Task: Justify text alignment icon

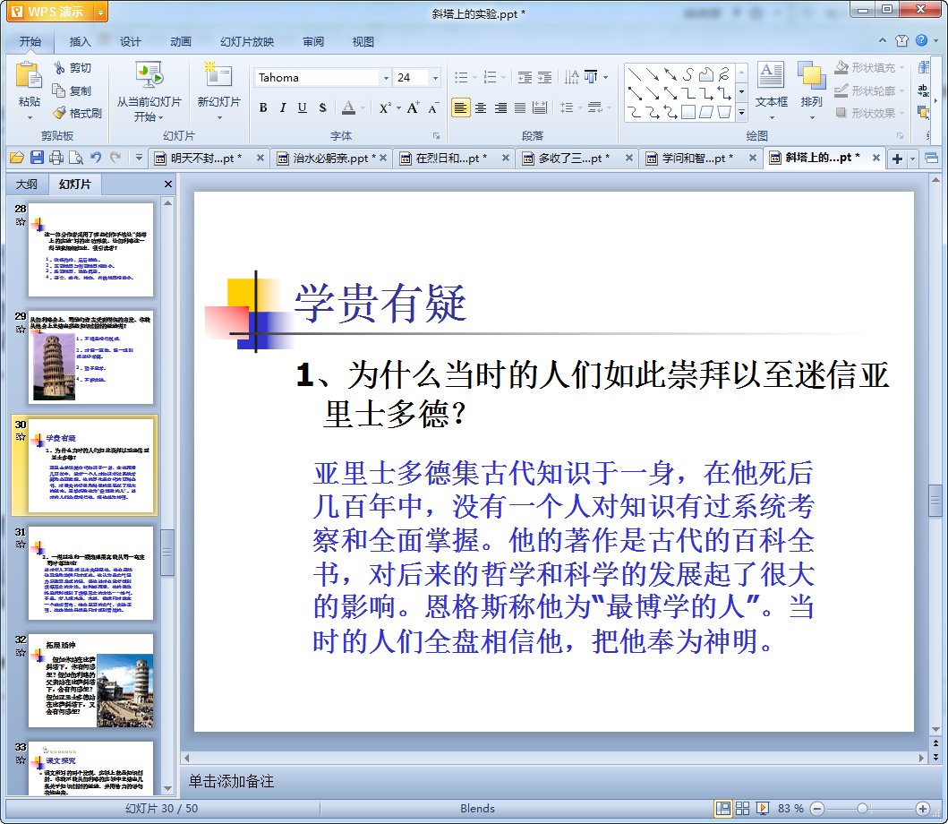Action: coord(520,108)
